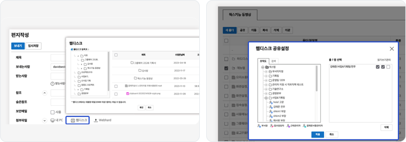Expand 웍스기능 동영상 arrow in webdisk tree
The width and height of the screenshot is (406, 142).
click(x=81, y=68)
